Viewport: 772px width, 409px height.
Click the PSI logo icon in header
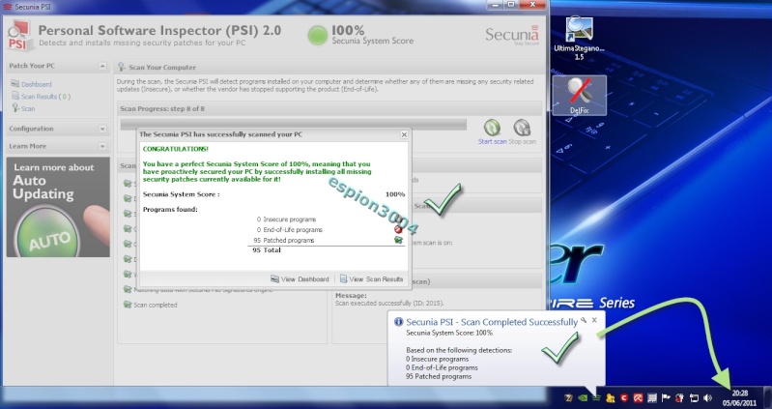(x=19, y=36)
